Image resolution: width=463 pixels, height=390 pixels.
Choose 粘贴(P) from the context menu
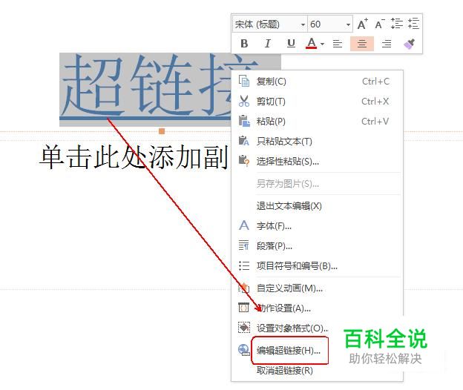[x=318, y=122]
